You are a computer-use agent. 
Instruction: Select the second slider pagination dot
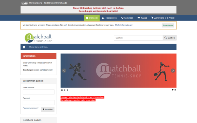[x=65, y=90]
